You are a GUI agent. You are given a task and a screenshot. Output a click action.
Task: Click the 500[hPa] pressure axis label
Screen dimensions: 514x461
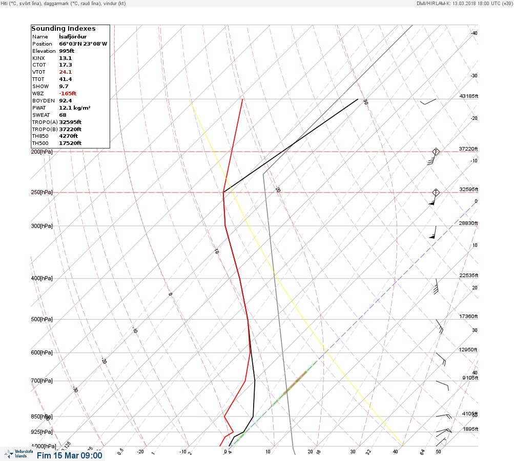point(42,319)
